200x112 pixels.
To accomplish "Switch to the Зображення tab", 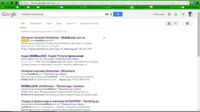I will pos(35,23).
